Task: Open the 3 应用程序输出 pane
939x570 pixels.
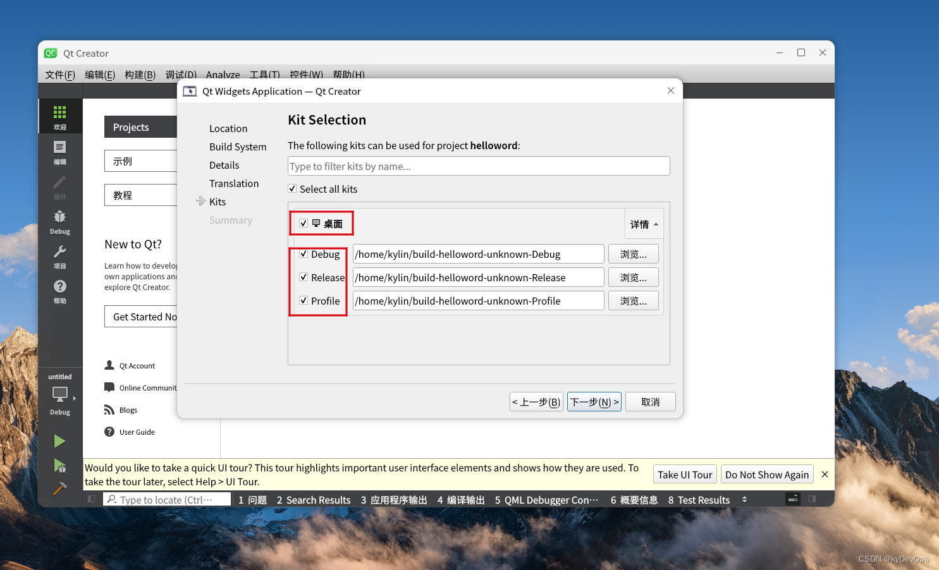Action: pyautogui.click(x=394, y=499)
